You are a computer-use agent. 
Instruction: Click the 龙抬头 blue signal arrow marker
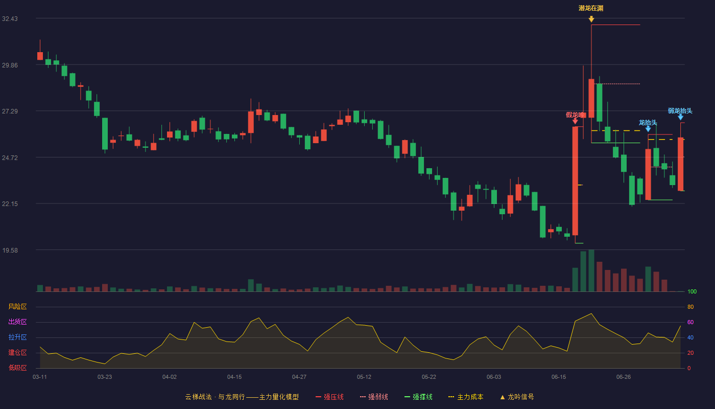[648, 129]
